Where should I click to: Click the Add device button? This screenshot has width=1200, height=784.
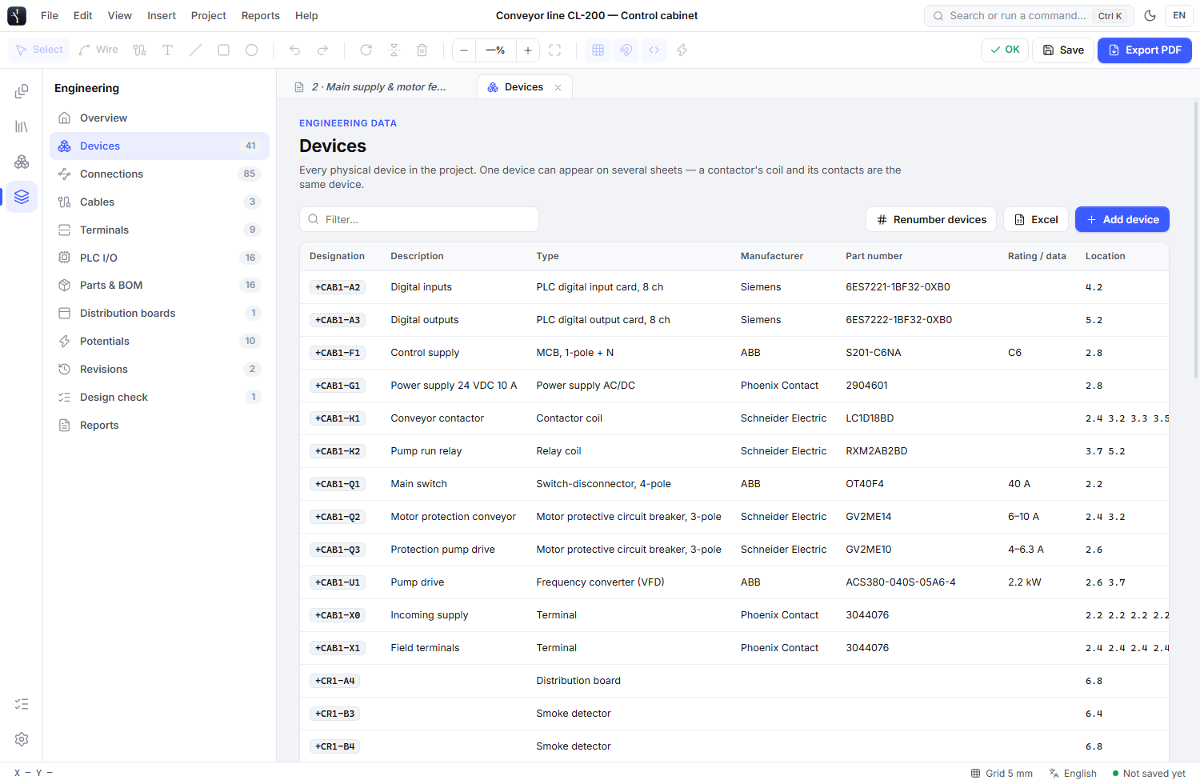pos(1122,219)
